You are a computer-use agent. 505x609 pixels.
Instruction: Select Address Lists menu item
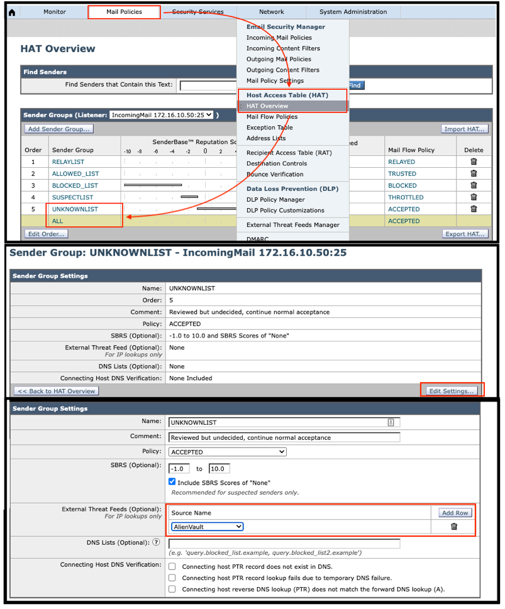pos(266,138)
